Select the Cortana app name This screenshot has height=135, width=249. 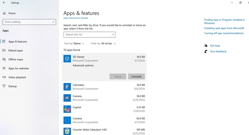[77, 118]
